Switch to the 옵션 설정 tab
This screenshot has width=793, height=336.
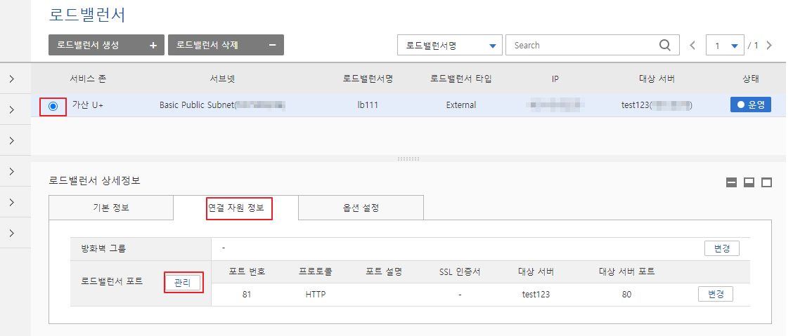tap(361, 208)
